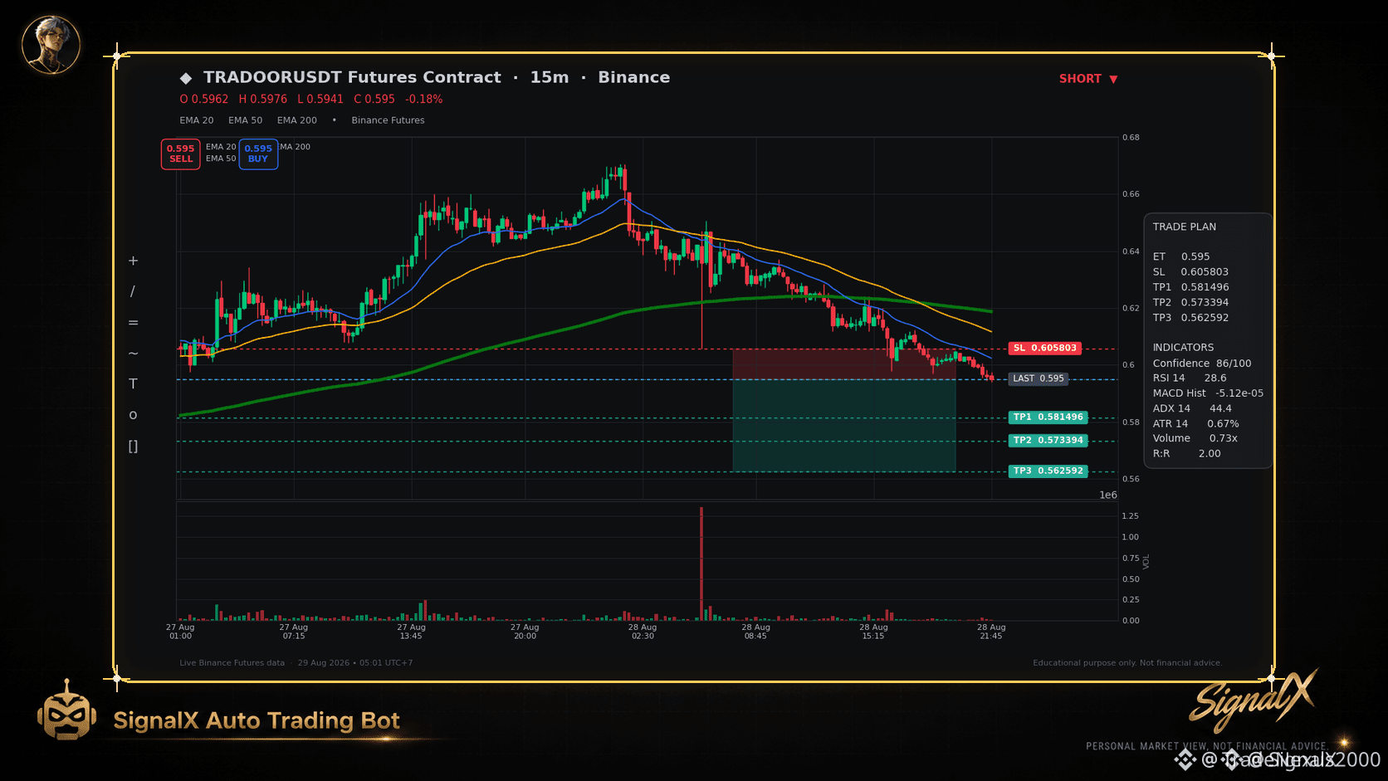
Task: Click the gold robot mascot icon
Action: pos(66,710)
